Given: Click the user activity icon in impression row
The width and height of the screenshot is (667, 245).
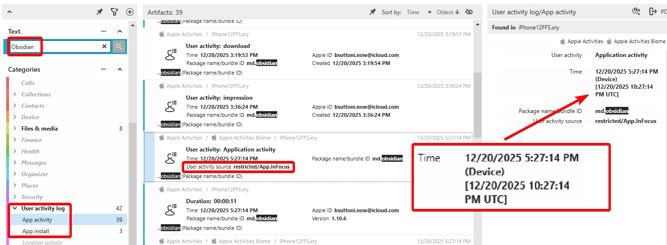Looking at the screenshot, I should click(171, 106).
